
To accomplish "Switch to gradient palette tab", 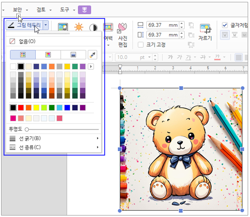I will click(73, 55).
